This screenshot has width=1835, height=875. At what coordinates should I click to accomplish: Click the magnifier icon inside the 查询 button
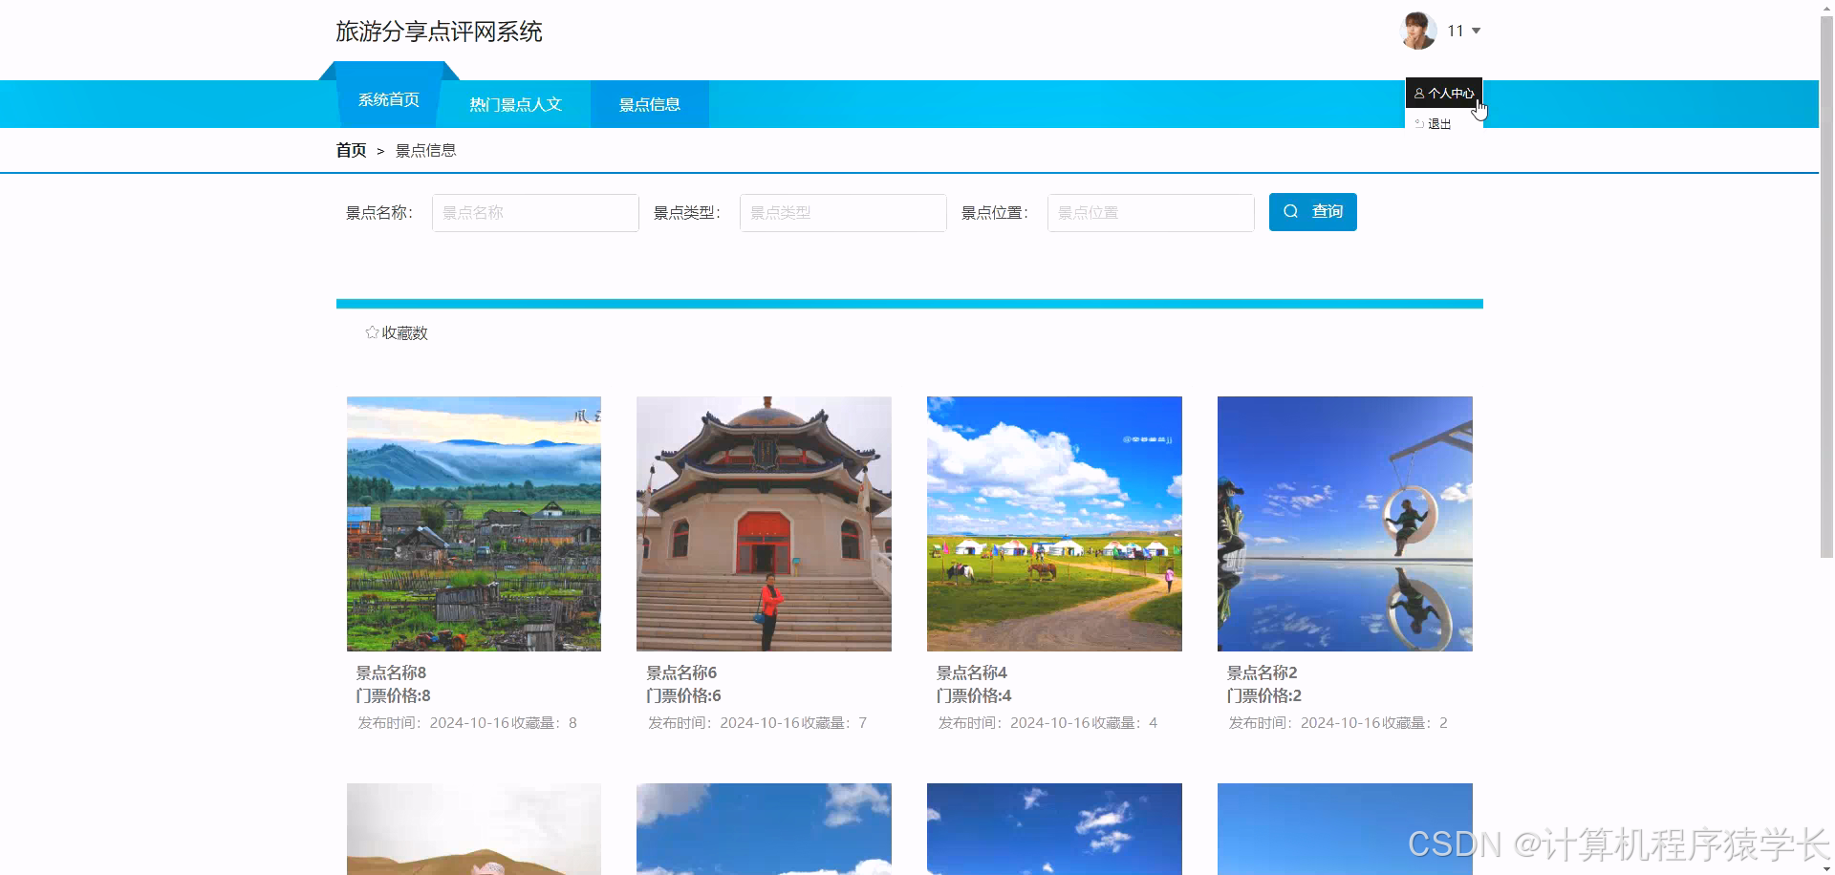click(x=1291, y=211)
